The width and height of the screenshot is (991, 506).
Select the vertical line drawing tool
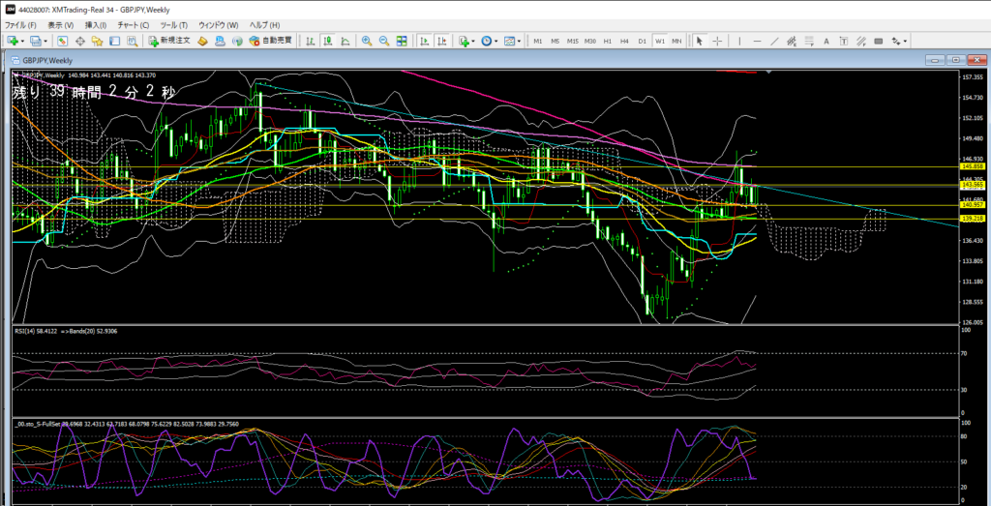coord(739,41)
